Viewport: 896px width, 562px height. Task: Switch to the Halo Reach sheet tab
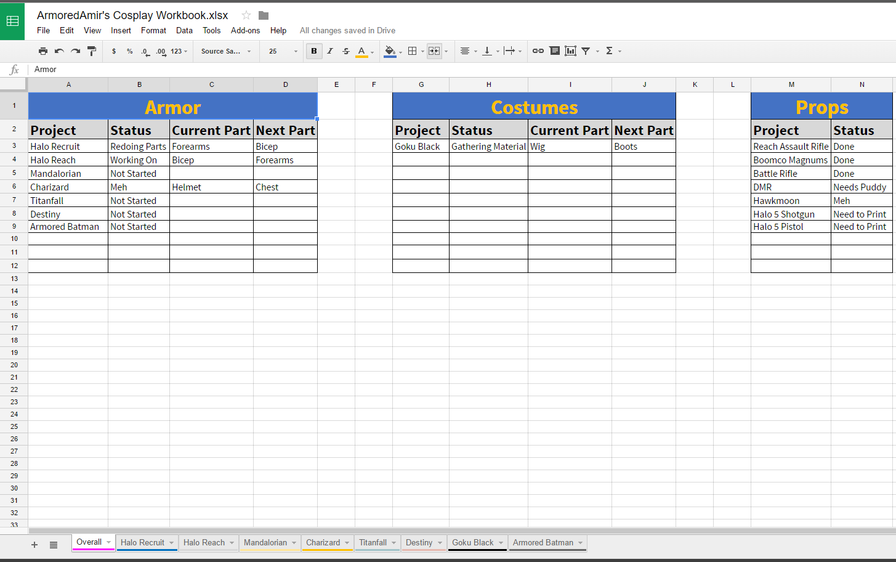coord(204,543)
